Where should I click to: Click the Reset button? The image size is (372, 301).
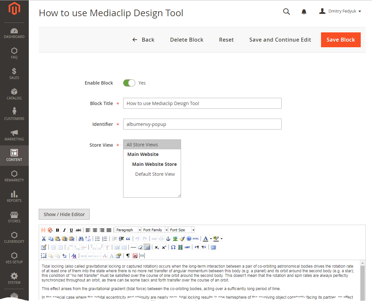[226, 40]
